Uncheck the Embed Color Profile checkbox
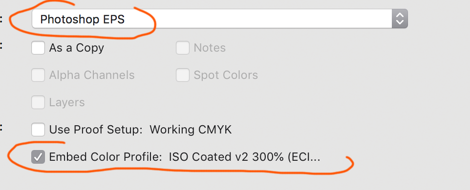 [38, 157]
